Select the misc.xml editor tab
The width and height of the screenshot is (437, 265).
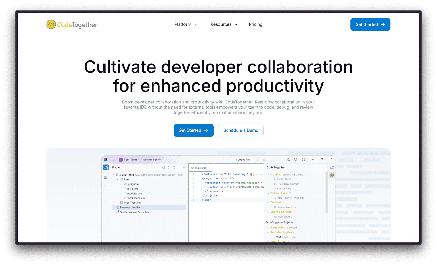pos(200,168)
